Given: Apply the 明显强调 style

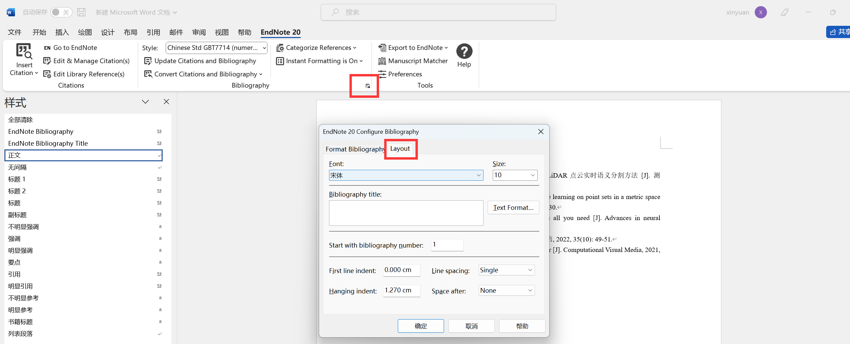Looking at the screenshot, I should (x=83, y=251).
